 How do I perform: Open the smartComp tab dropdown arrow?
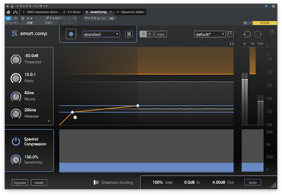click(111, 12)
